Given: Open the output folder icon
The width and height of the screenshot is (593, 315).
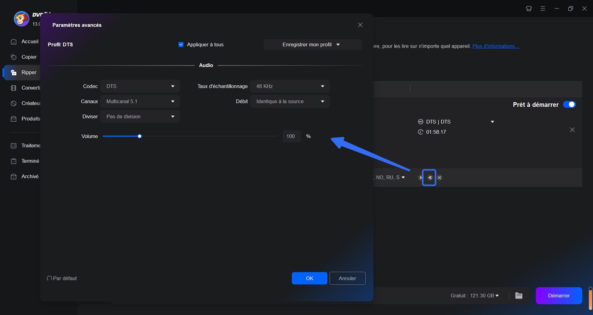Looking at the screenshot, I should click(x=519, y=296).
